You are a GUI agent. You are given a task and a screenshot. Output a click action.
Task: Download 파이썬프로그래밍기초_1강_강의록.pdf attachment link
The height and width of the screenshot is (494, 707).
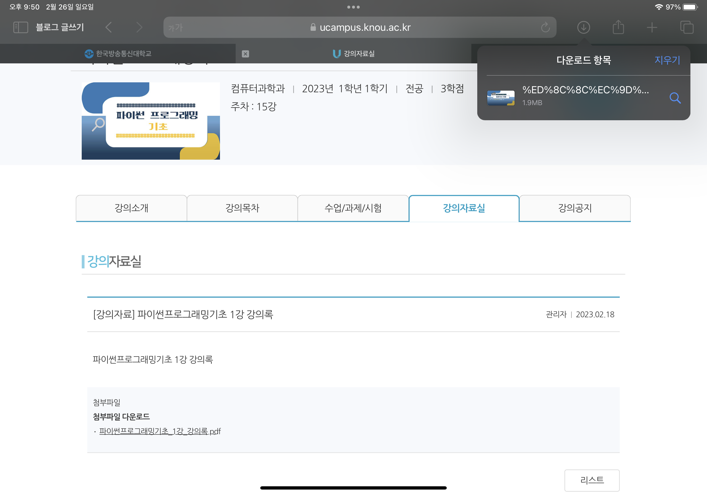(160, 431)
